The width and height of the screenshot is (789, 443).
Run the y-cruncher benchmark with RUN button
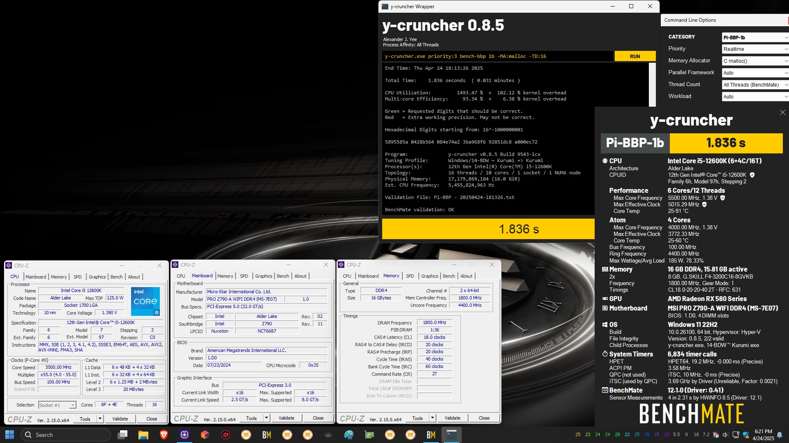coord(635,56)
